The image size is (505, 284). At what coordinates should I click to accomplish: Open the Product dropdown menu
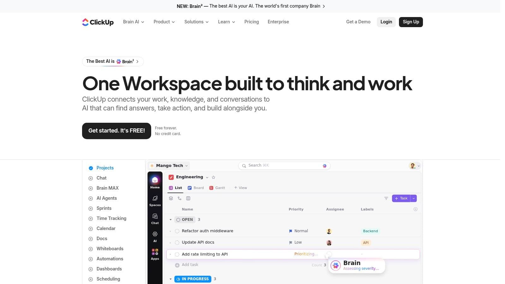point(164,22)
